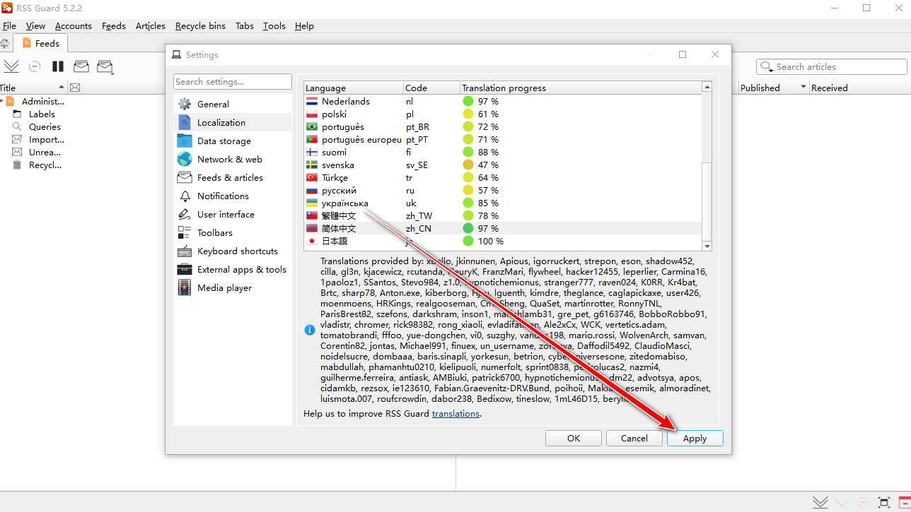911x512 pixels.
Task: Open Keyboard shortcuts settings
Action: [x=233, y=251]
